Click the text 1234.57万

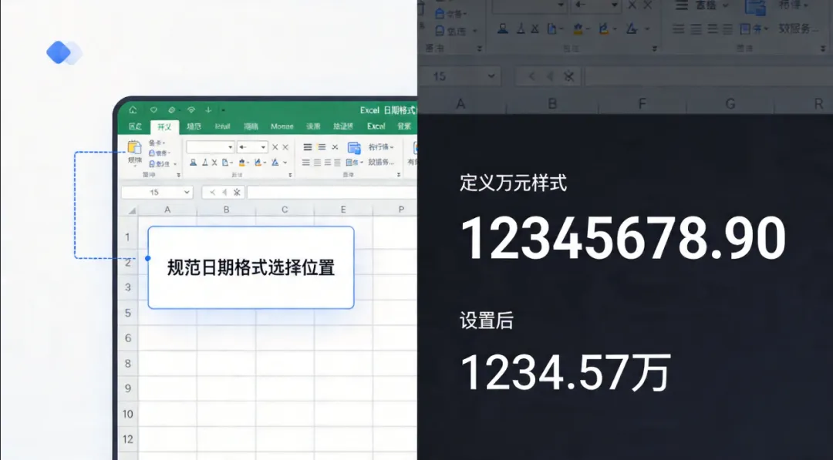click(x=565, y=373)
